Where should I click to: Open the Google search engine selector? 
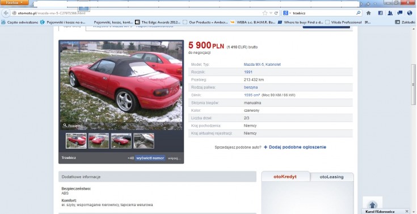(287, 13)
